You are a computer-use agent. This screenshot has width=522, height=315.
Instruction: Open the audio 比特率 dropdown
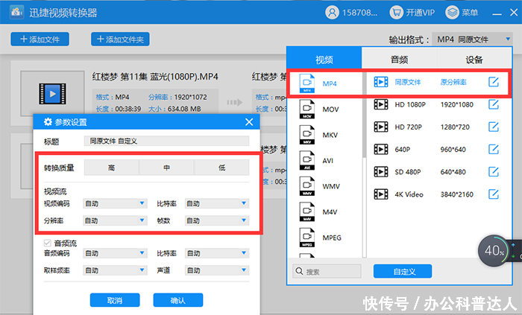(217, 253)
